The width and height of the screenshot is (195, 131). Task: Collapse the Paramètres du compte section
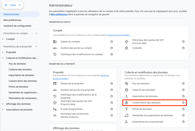36,33
